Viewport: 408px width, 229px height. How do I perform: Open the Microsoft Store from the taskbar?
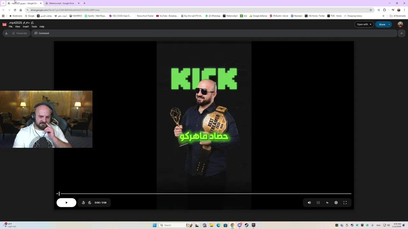(x=225, y=225)
